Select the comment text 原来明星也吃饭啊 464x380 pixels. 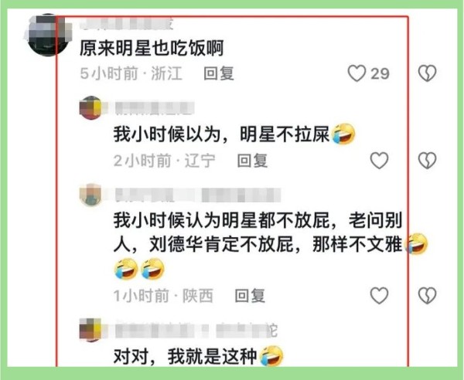pos(152,48)
